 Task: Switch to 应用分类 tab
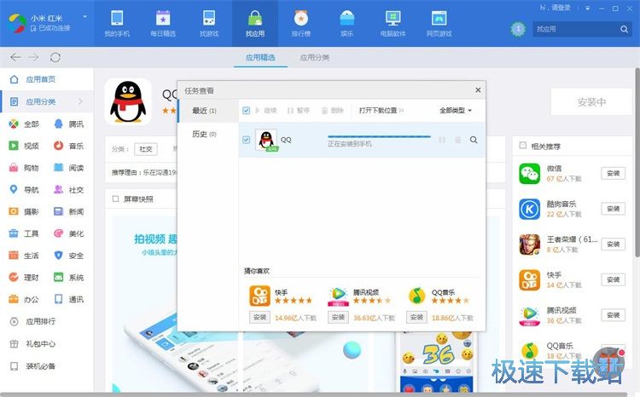tap(315, 57)
